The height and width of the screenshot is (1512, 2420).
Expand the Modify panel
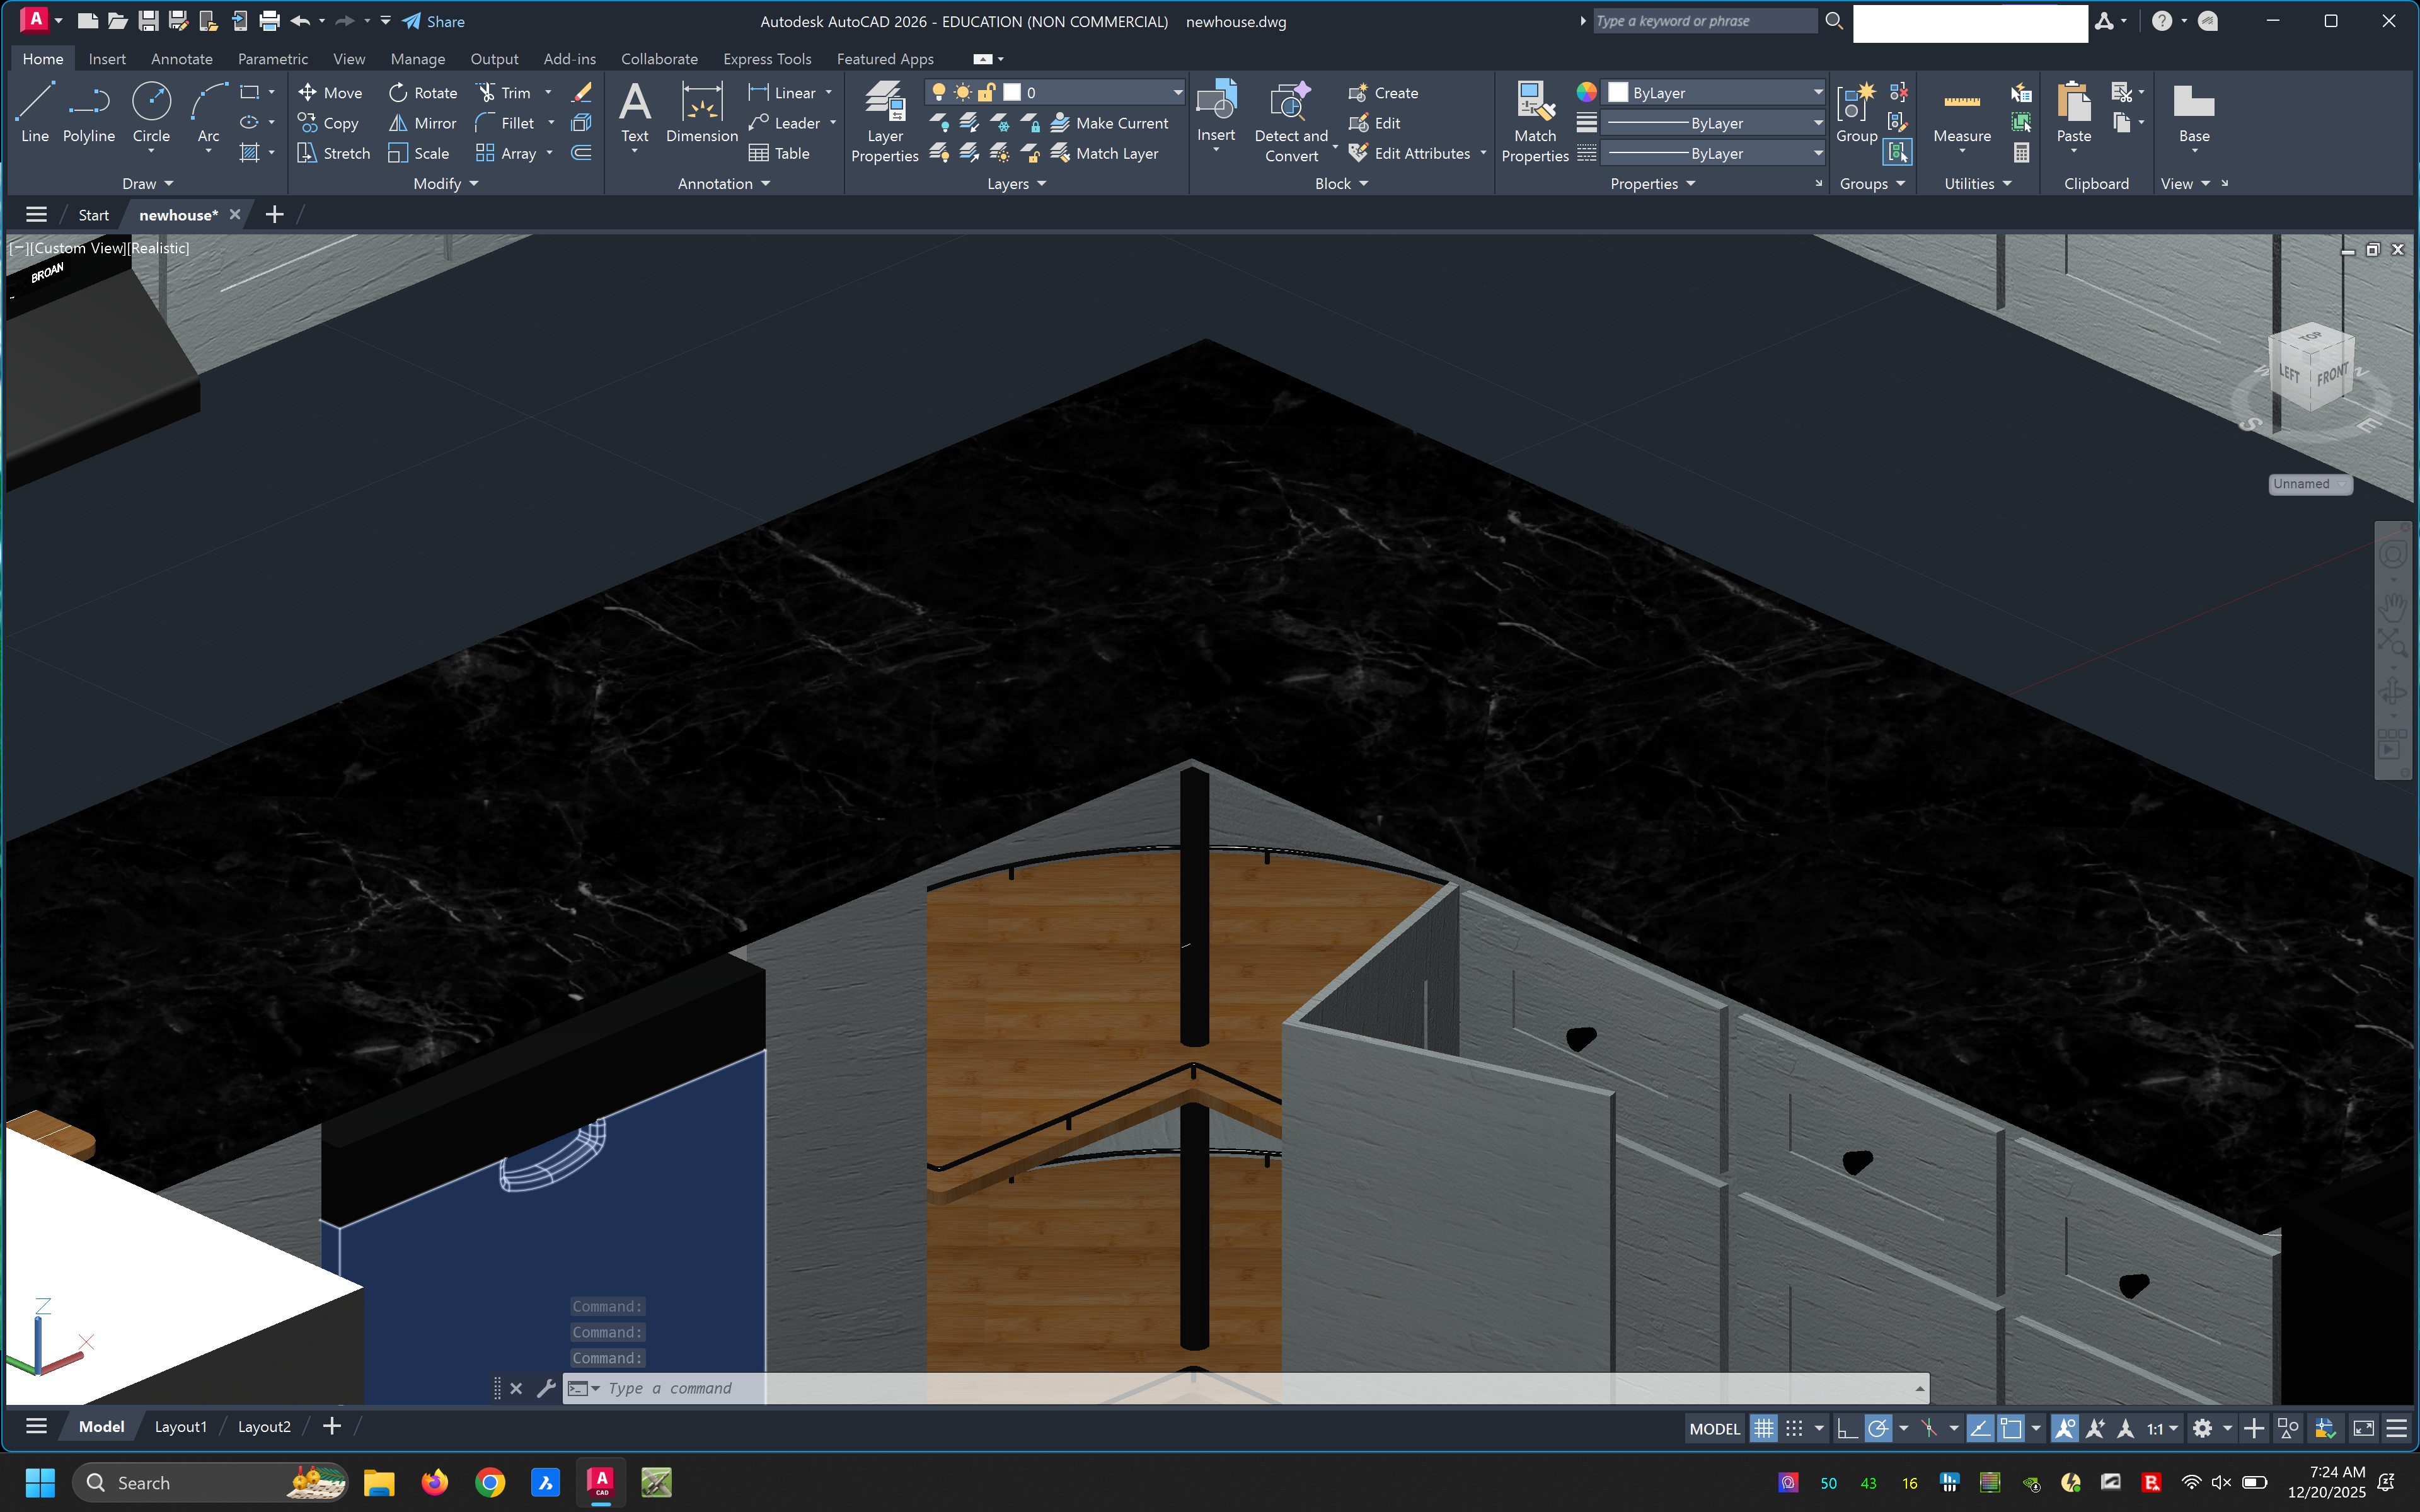coord(445,184)
